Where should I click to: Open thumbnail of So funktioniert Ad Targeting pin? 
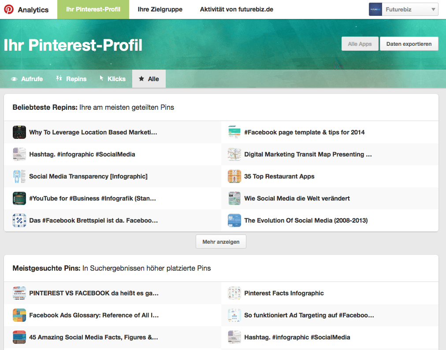pos(234,315)
